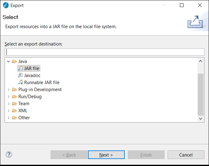
Task: Open help via the question mark icon
Action: point(9,154)
